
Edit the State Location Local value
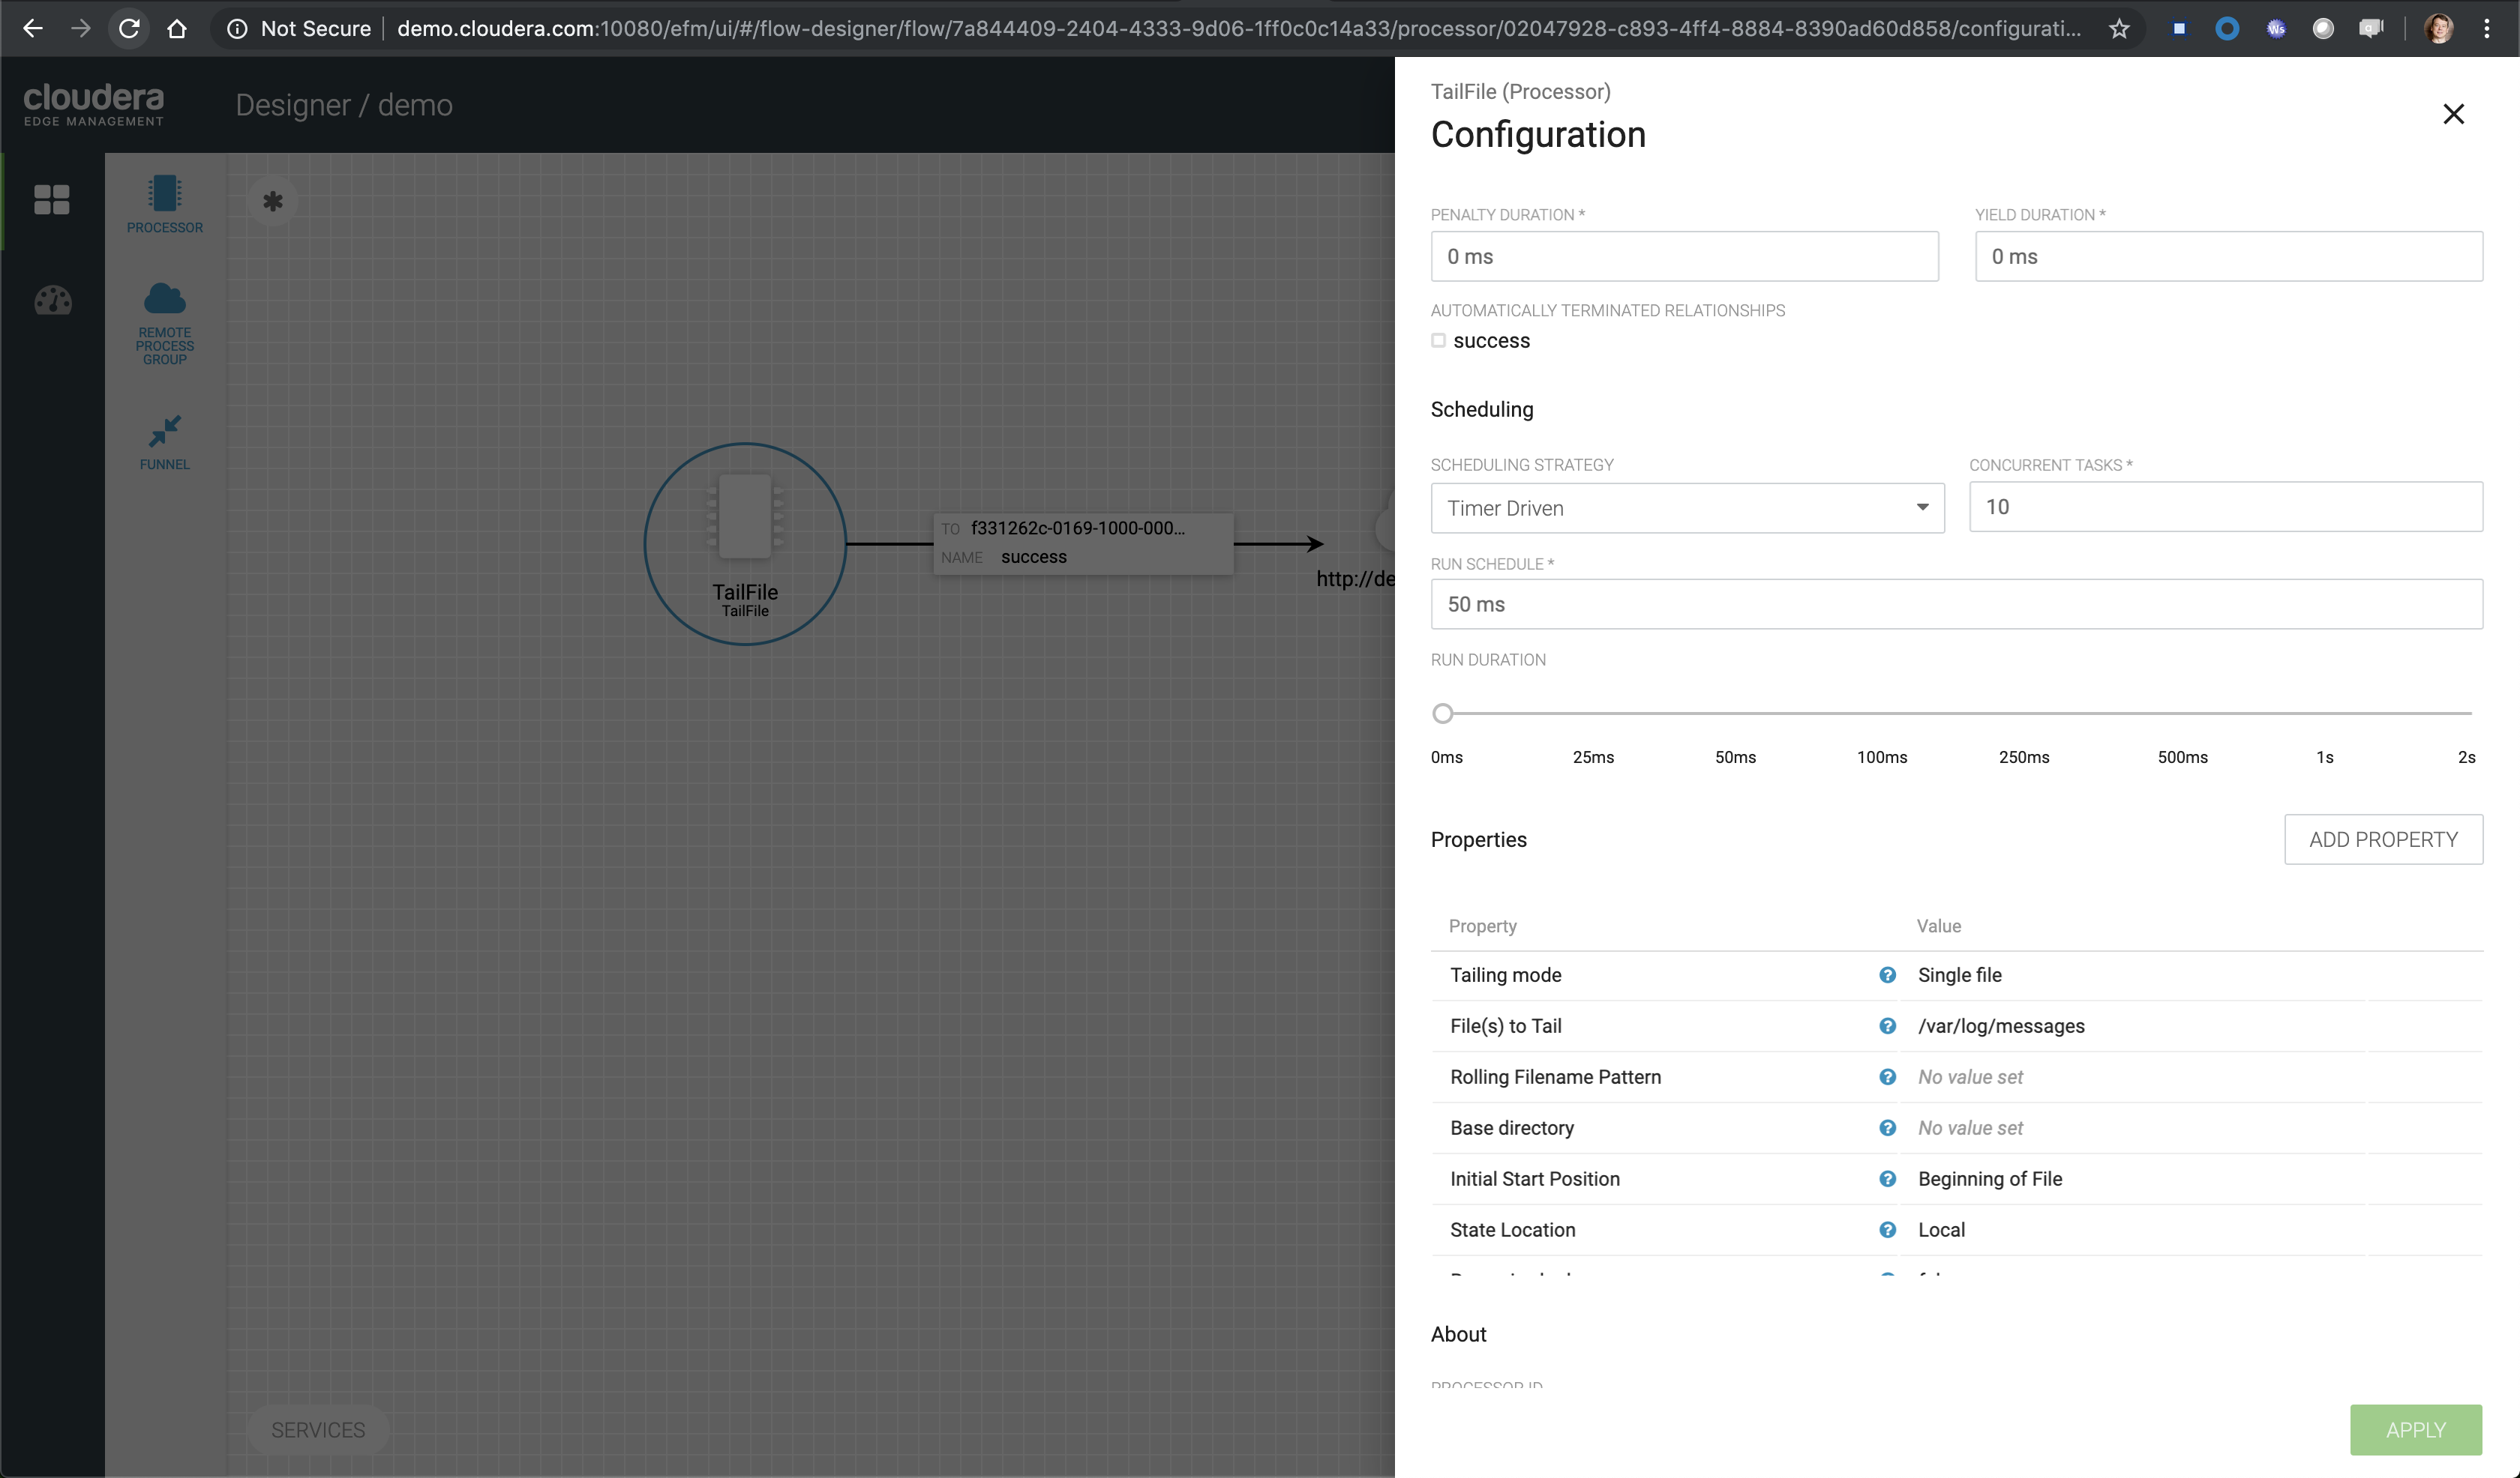1941,1230
